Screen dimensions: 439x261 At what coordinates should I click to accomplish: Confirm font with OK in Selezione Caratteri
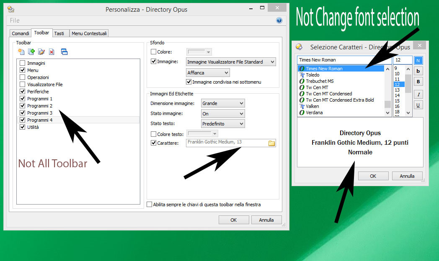click(x=373, y=176)
